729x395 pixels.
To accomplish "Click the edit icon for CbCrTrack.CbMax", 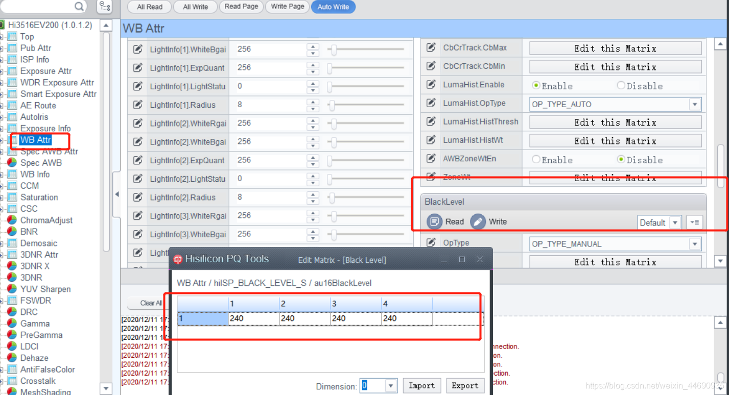I will 431,47.
